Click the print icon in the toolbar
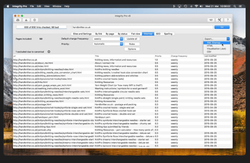This screenshot has width=250, height=163. click(x=18, y=20)
